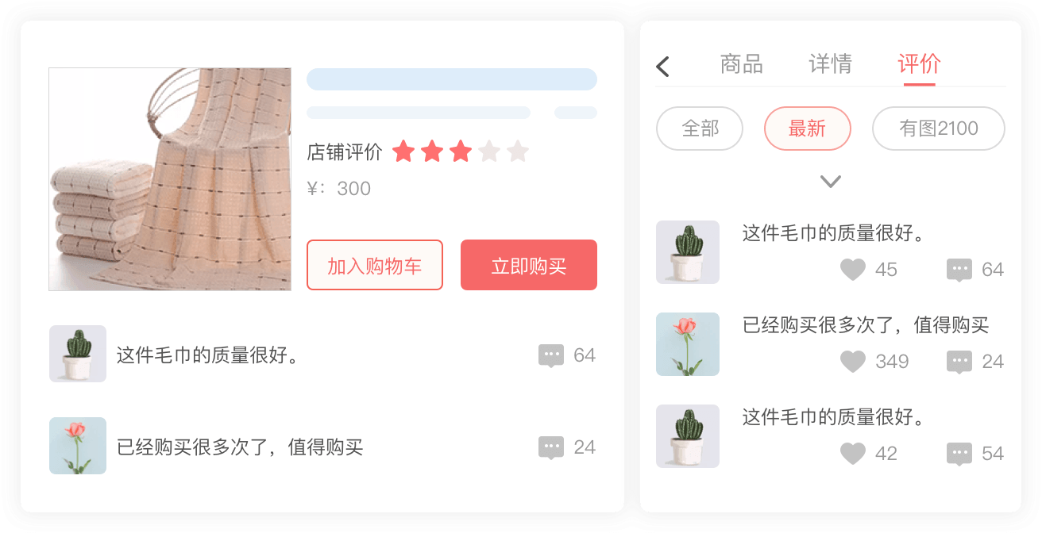Select the 全部 filter chip
Image resolution: width=1042 pixels, height=533 pixels.
pos(700,128)
